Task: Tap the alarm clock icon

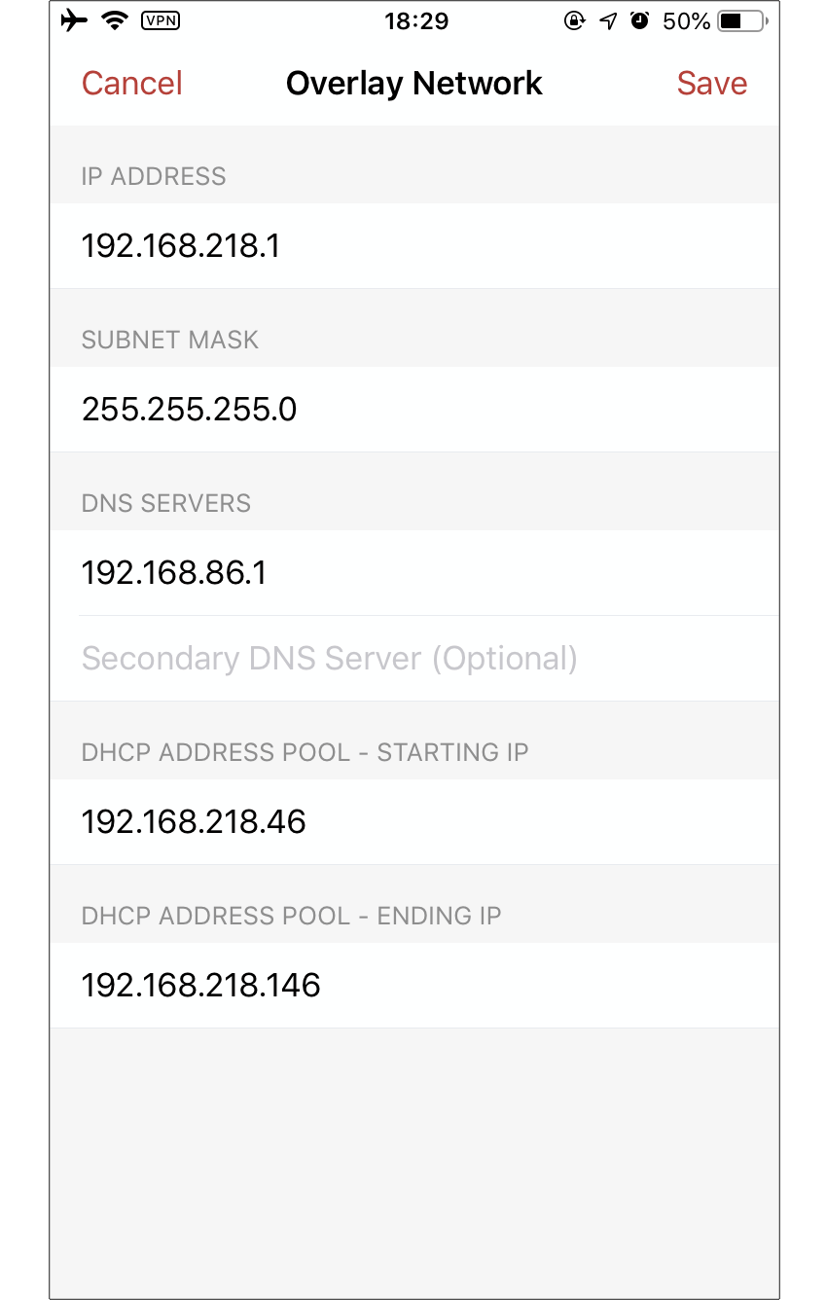Action: point(639,20)
